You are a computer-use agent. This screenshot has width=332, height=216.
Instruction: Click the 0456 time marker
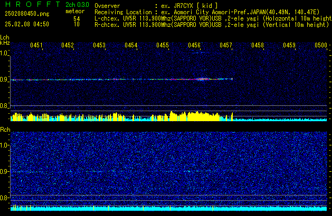[x=194, y=45]
